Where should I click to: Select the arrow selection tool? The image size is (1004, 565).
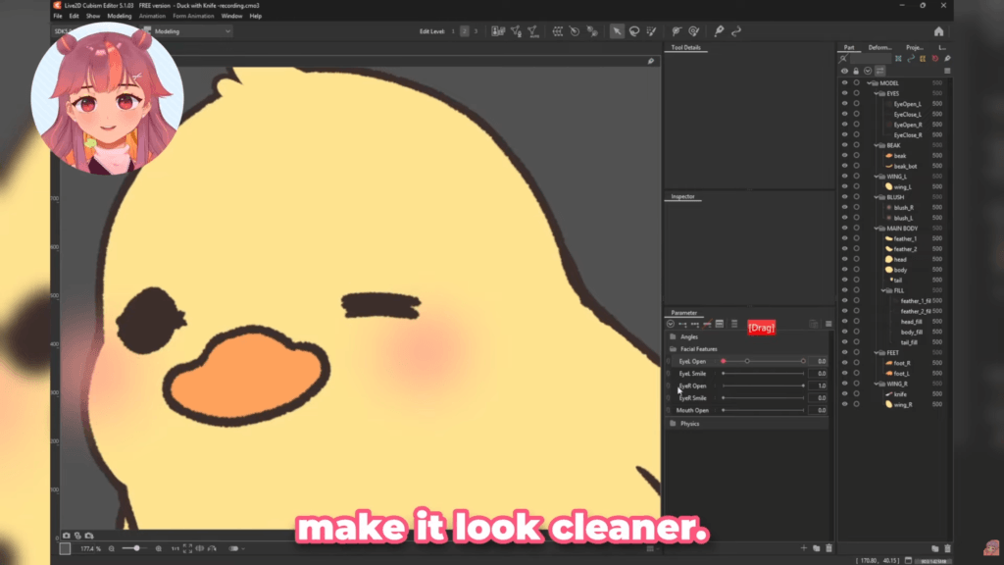tap(617, 31)
